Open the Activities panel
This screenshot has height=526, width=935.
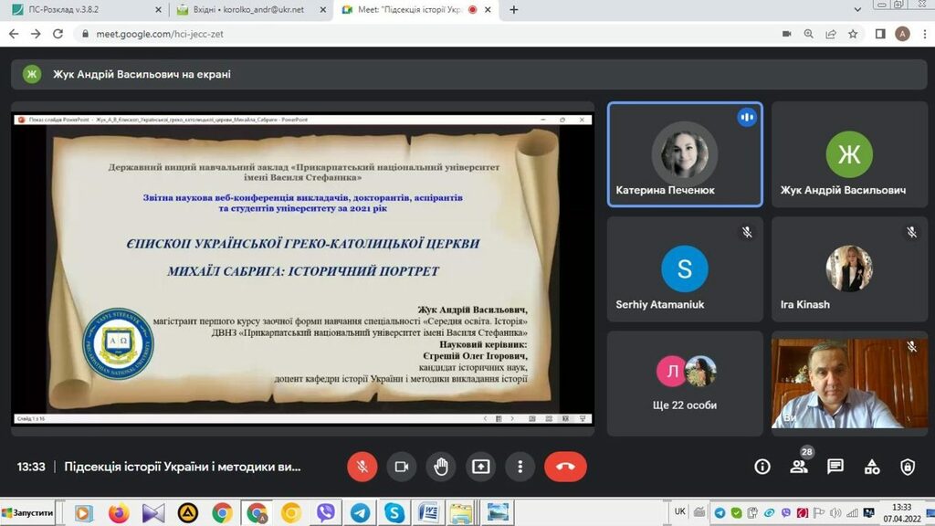point(872,467)
